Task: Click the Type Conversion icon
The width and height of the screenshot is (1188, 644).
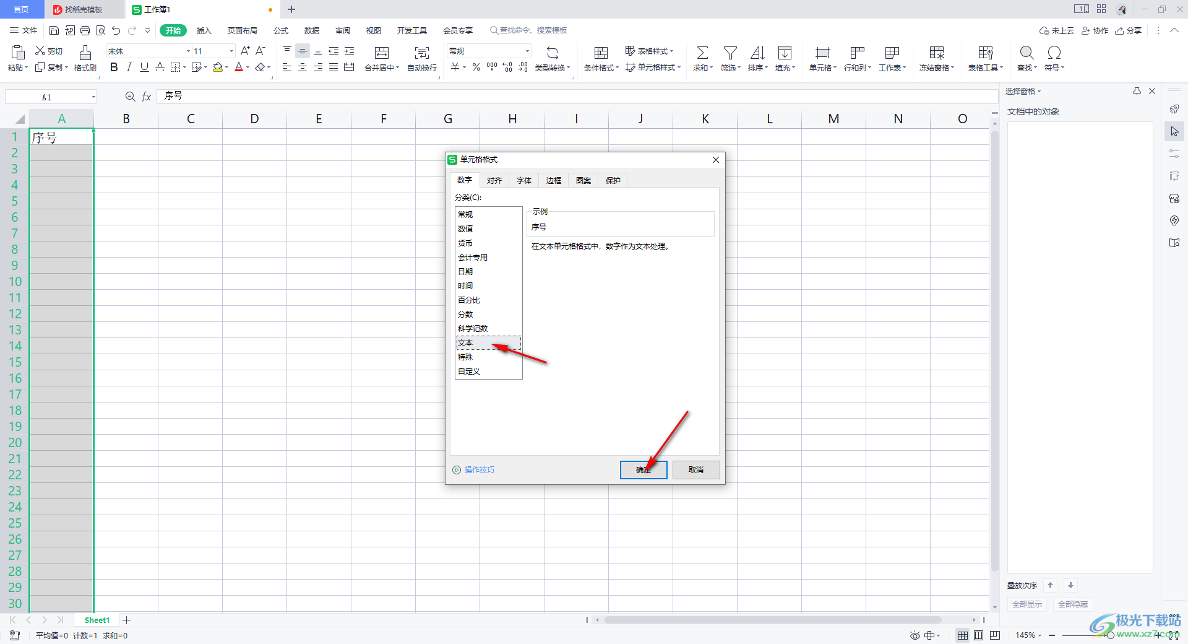Action: pos(553,53)
